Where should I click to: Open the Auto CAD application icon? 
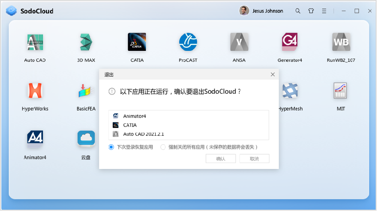point(35,42)
